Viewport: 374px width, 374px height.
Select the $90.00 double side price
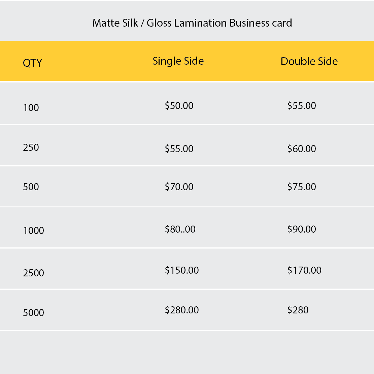[x=302, y=229]
